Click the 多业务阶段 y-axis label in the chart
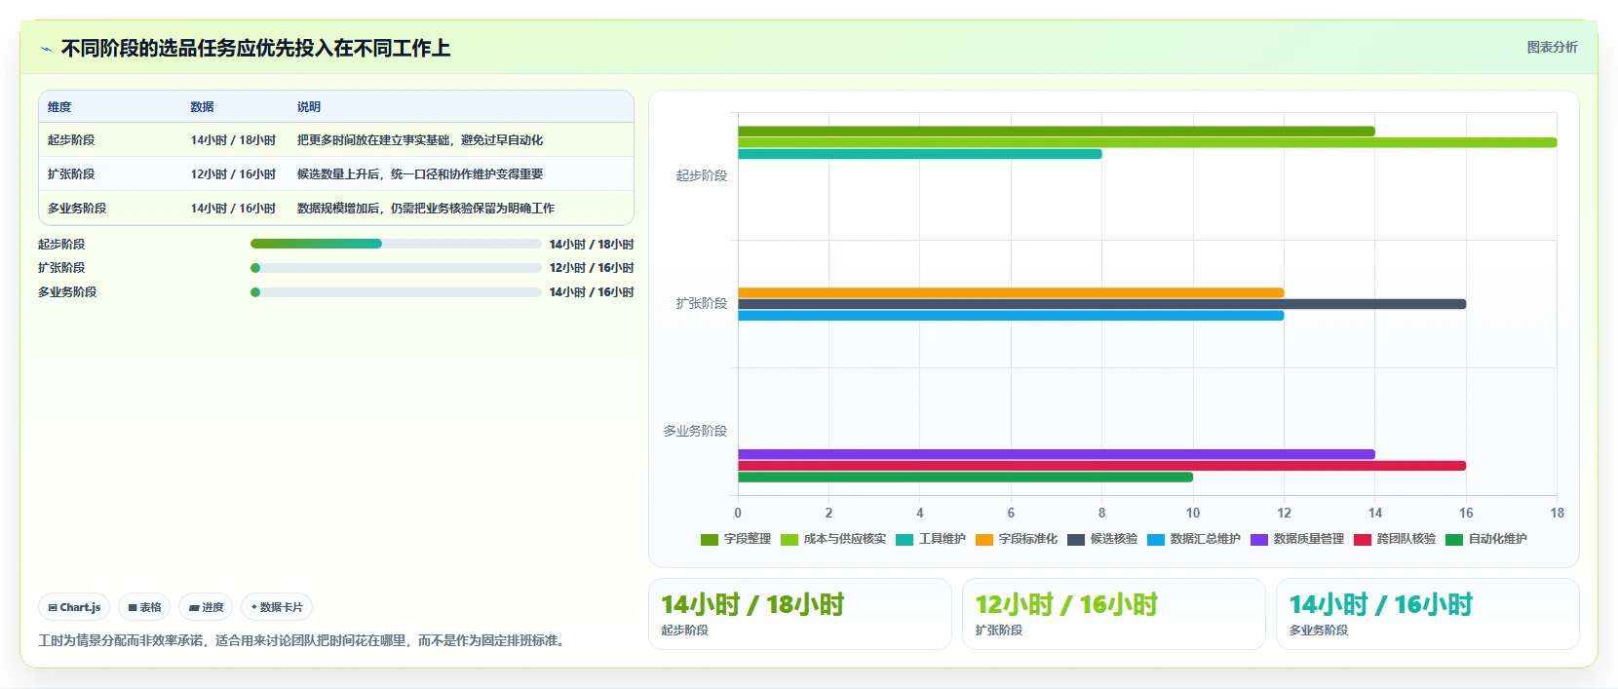This screenshot has width=1618, height=689. [x=695, y=431]
